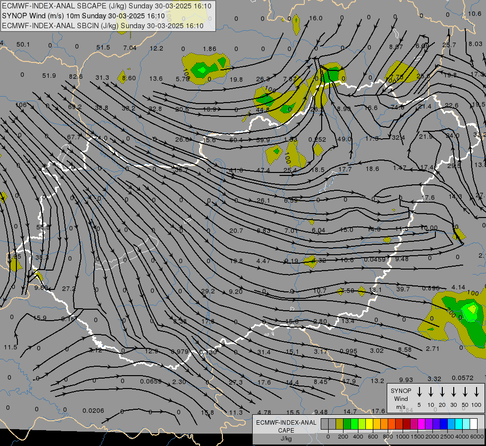This screenshot has height=446, width=486.
Task: Click the map value 58.5
Action: [43, 227]
